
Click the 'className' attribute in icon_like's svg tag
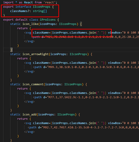(x=41, y=33)
